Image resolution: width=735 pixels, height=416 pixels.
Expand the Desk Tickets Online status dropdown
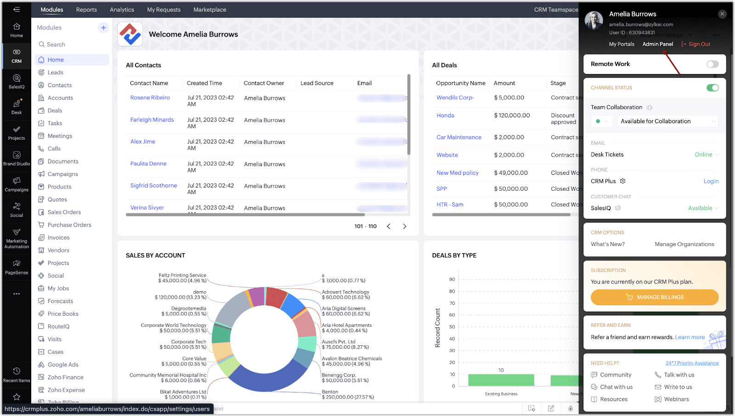(705, 154)
